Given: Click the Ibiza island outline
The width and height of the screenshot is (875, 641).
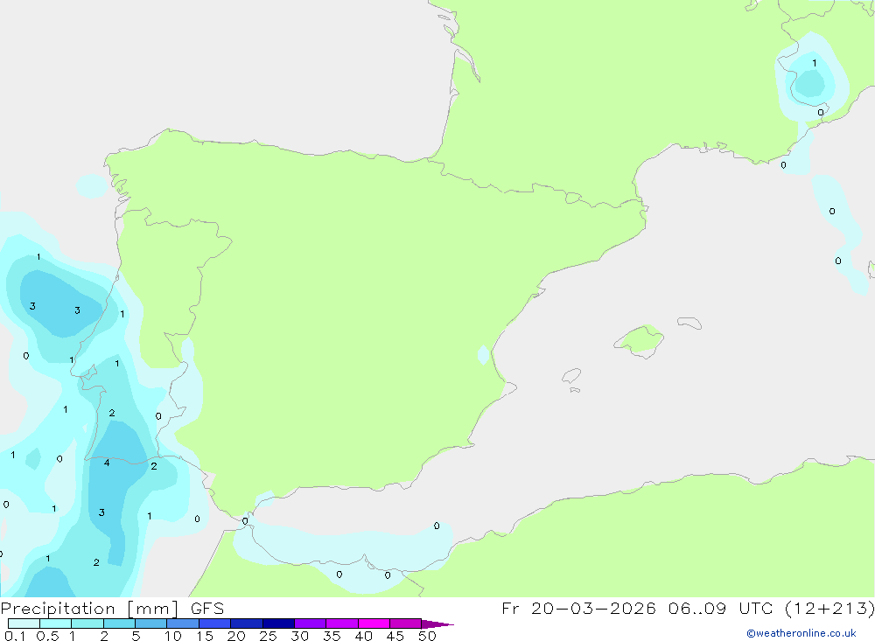Looking at the screenshot, I should [571, 376].
